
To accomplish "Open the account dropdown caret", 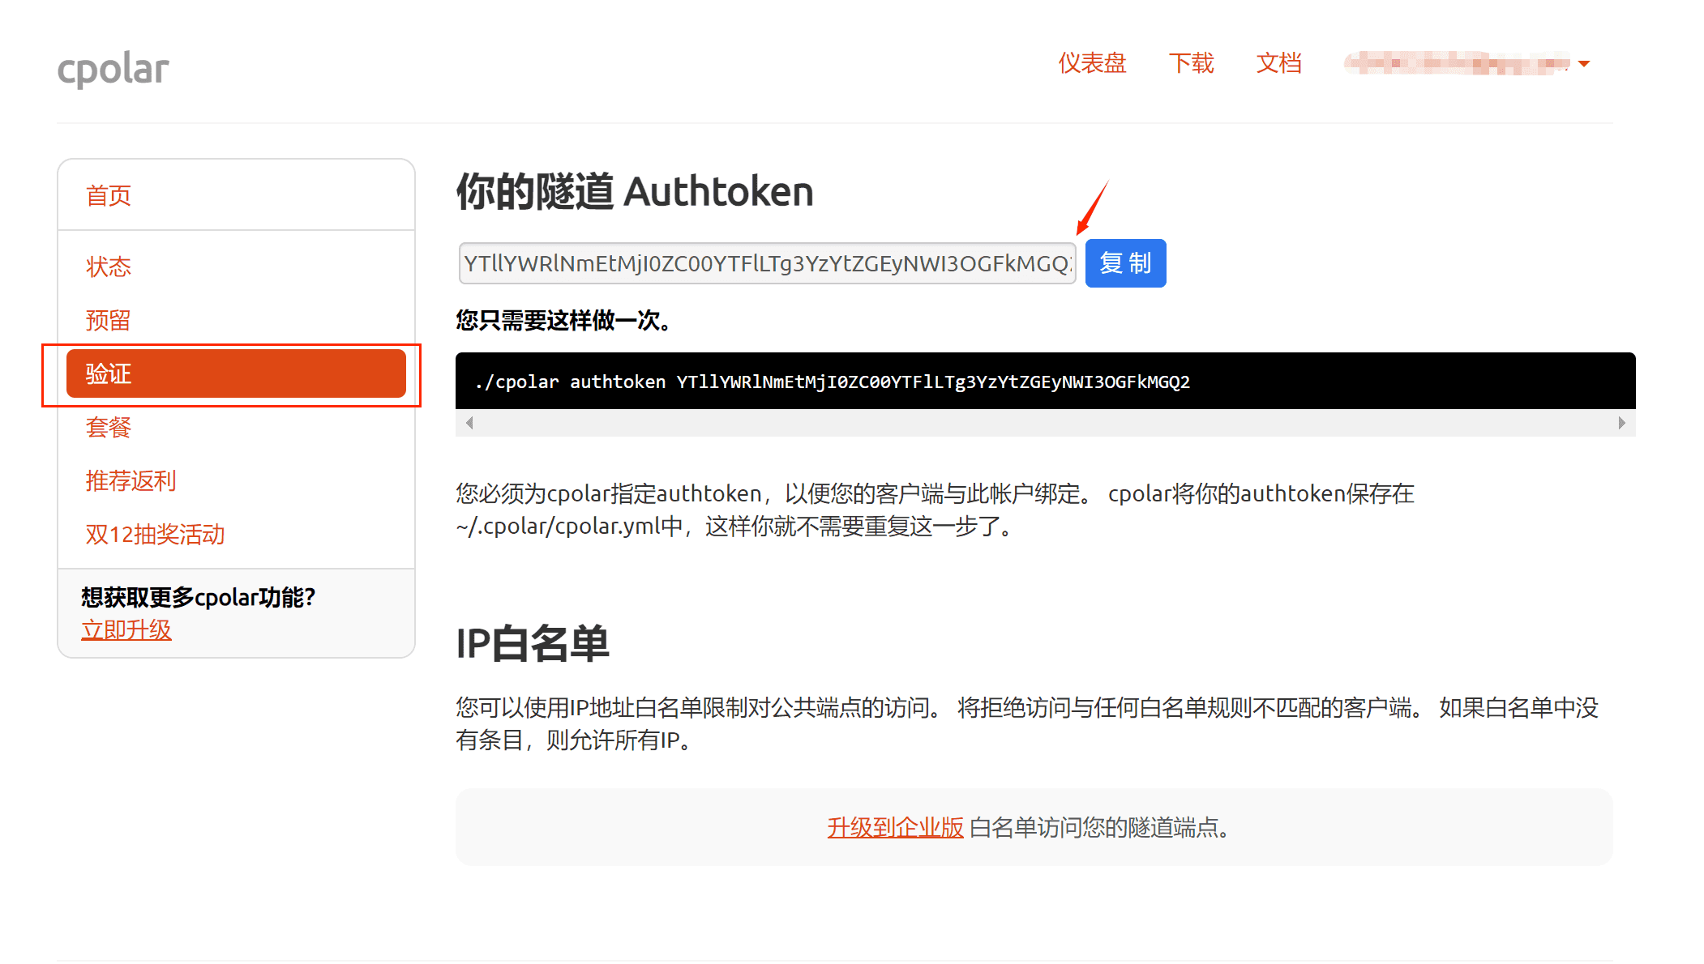I will point(1584,63).
